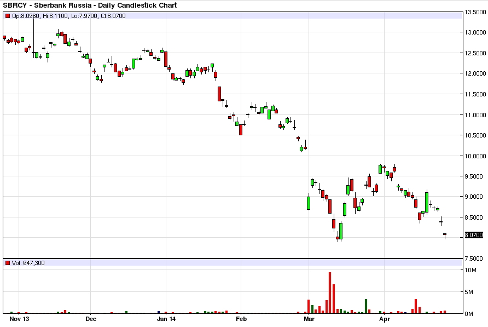The height and width of the screenshot is (327, 488).
Task: Click the 13.0000 price axis label
Action: pos(475,32)
